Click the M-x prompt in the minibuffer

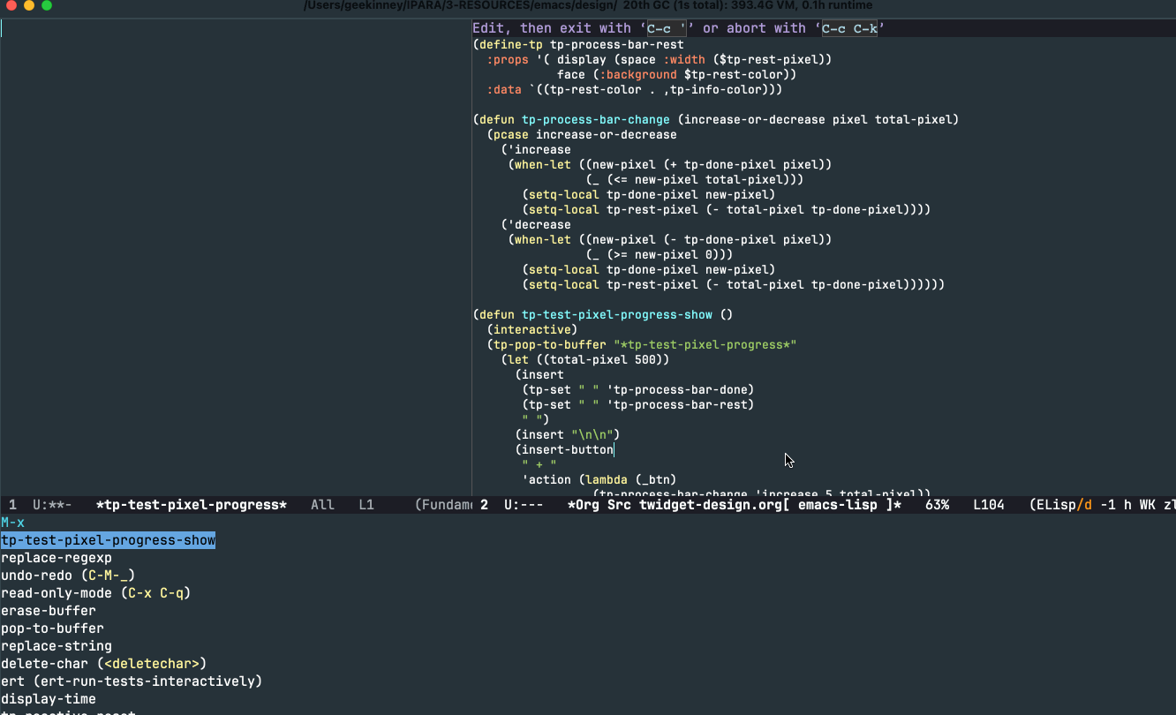click(x=11, y=522)
